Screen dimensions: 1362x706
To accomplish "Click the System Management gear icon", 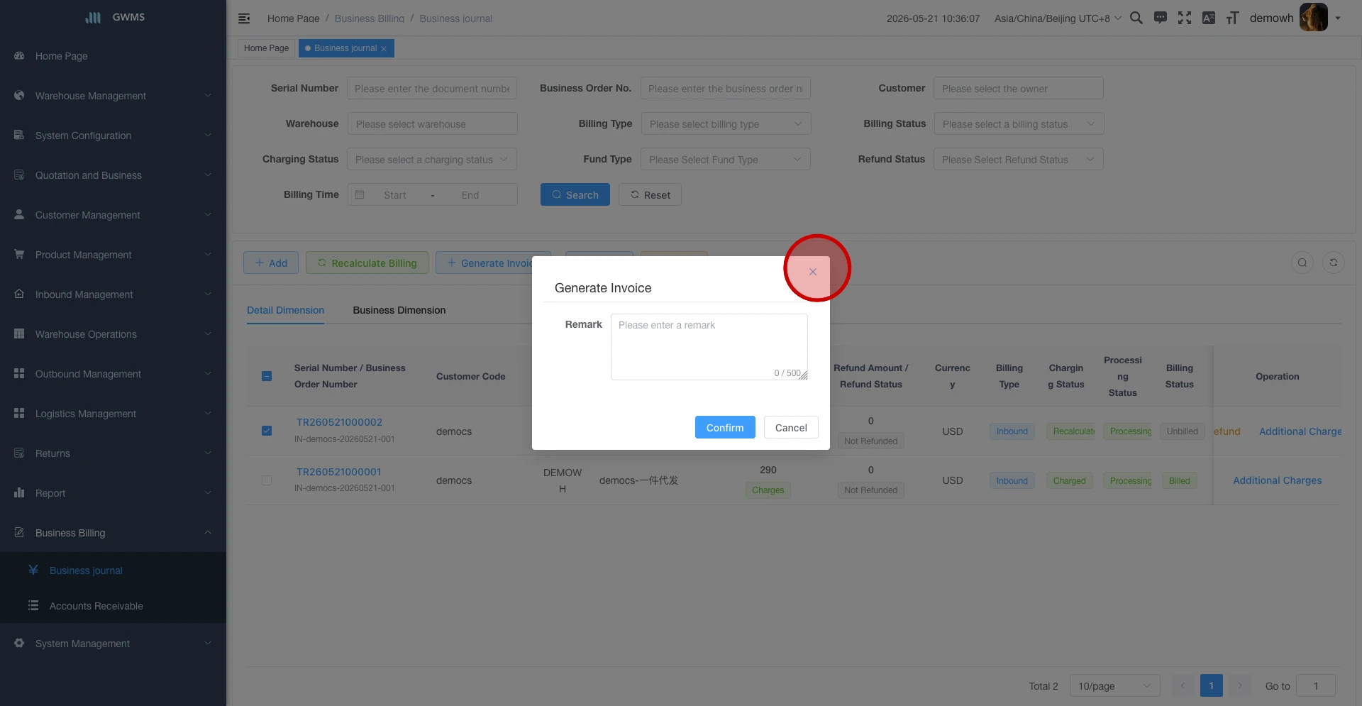I will coord(19,643).
